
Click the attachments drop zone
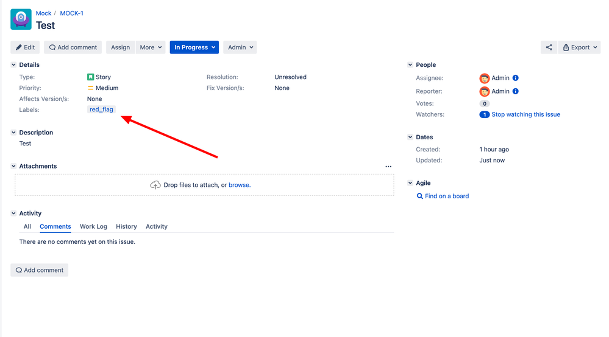click(x=204, y=185)
